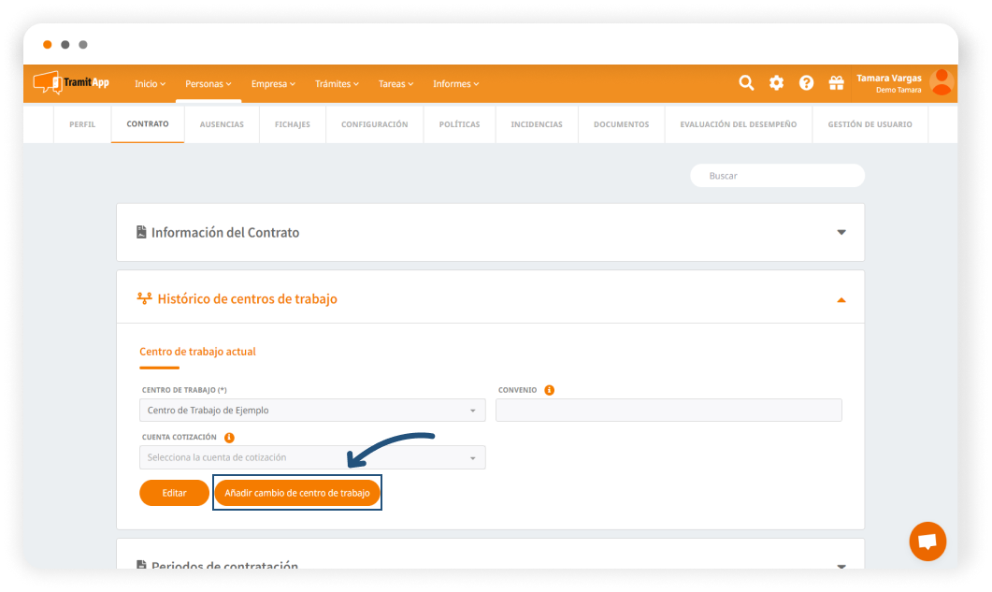Open settings via the gear icon
This screenshot has width=992, height=592.
pyautogui.click(x=776, y=83)
